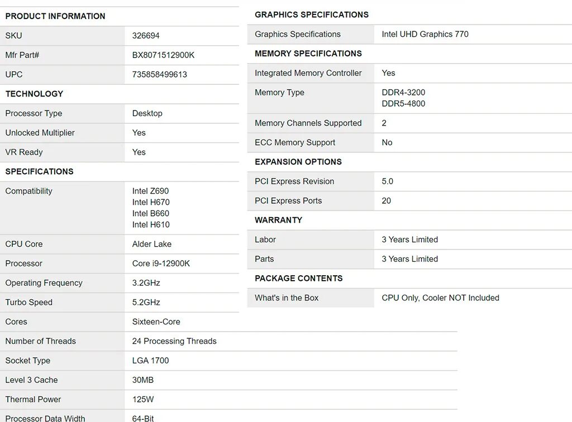Click the Integrated Memory Controller label
This screenshot has height=422, width=572.
308,73
